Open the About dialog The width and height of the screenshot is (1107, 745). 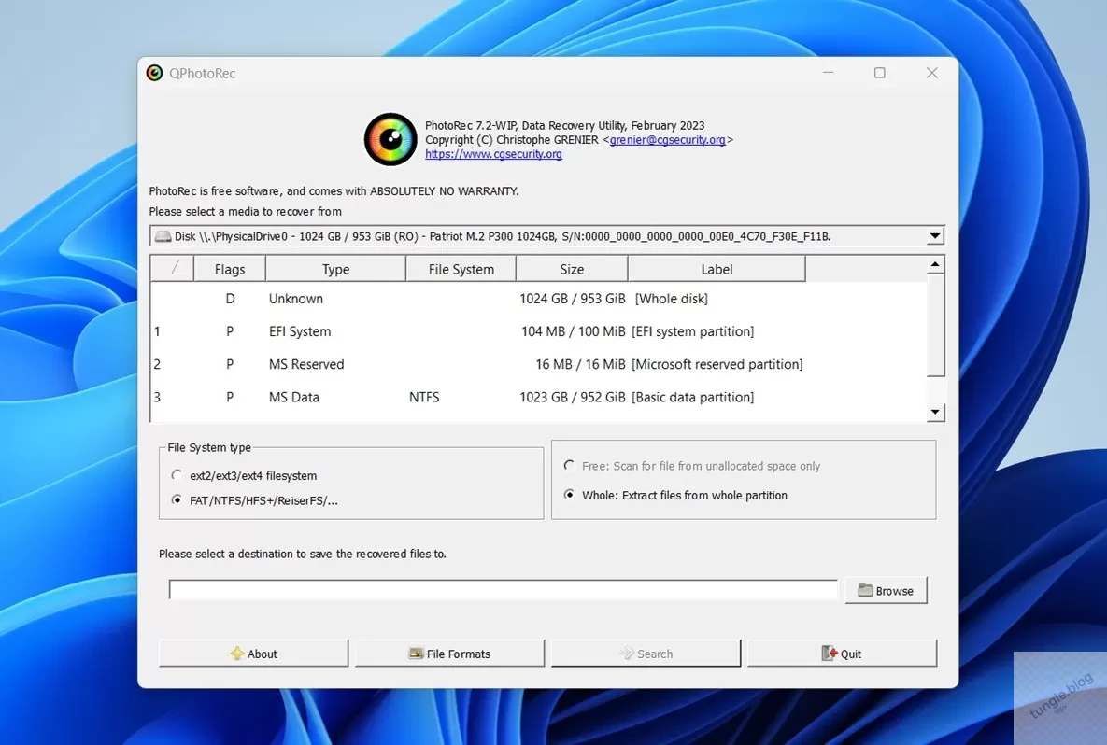(253, 654)
